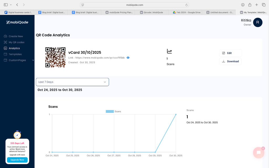Click the Oct 30 data point on chart
This screenshot has height=168, width=269.
click(176, 114)
